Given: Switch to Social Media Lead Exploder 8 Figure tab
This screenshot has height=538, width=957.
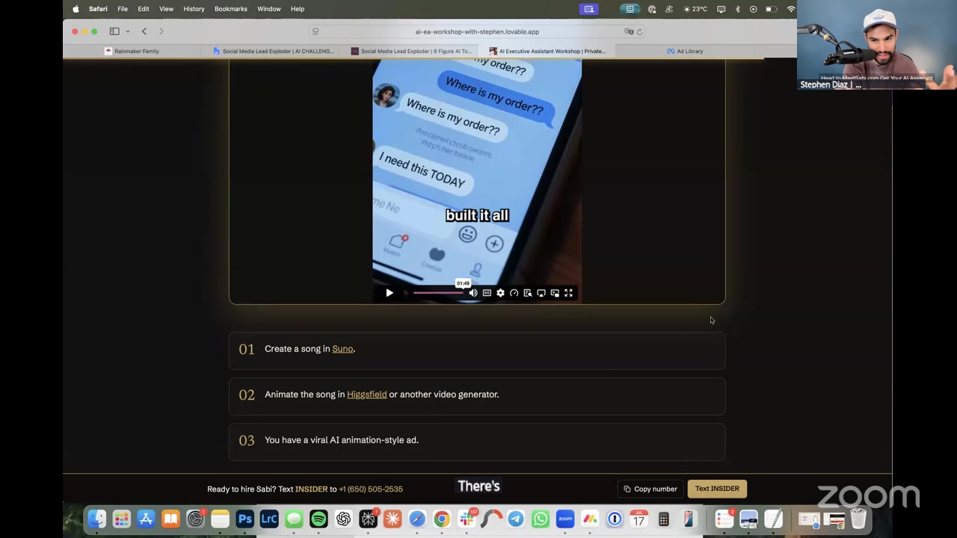Looking at the screenshot, I should (x=410, y=52).
